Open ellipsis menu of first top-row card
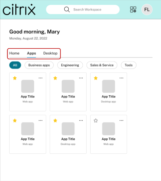The width and height of the screenshot is (161, 181). pyautogui.click(x=41, y=78)
